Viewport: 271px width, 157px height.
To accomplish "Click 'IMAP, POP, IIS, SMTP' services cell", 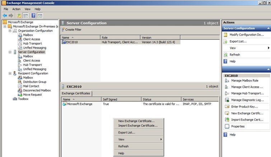I will tap(197, 104).
